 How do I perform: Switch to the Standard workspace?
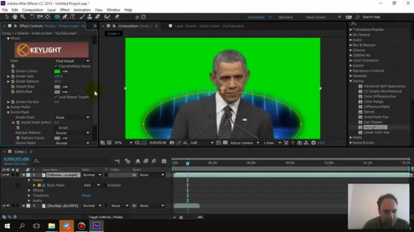285,17
